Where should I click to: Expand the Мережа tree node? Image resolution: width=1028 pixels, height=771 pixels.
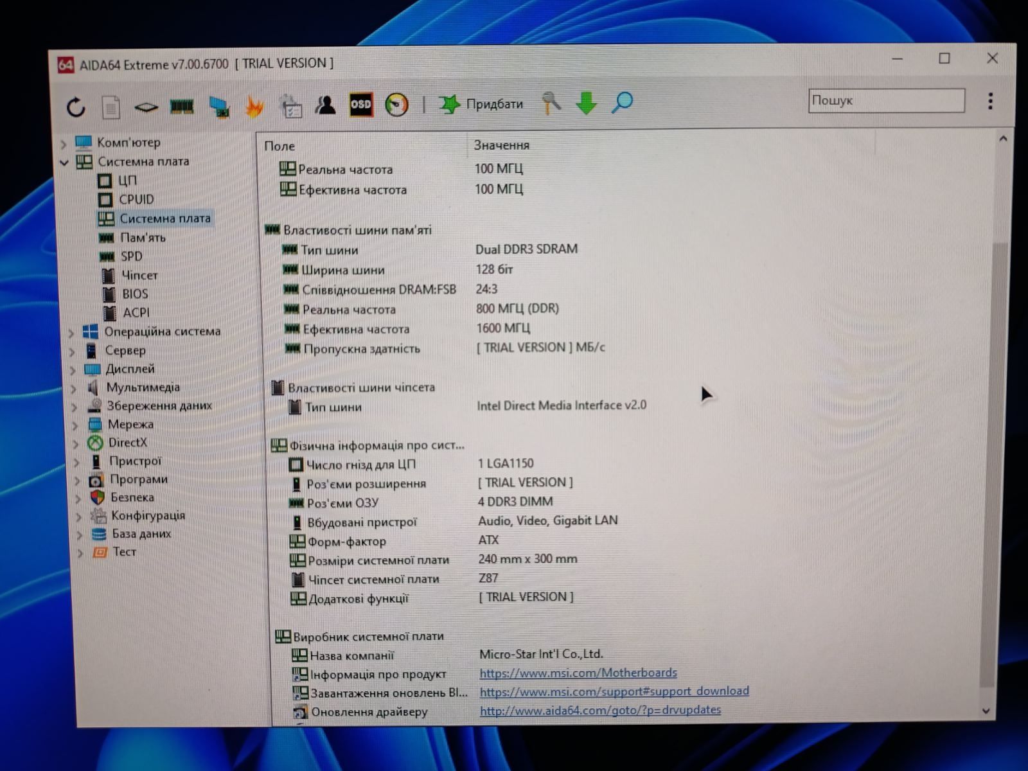(x=75, y=425)
